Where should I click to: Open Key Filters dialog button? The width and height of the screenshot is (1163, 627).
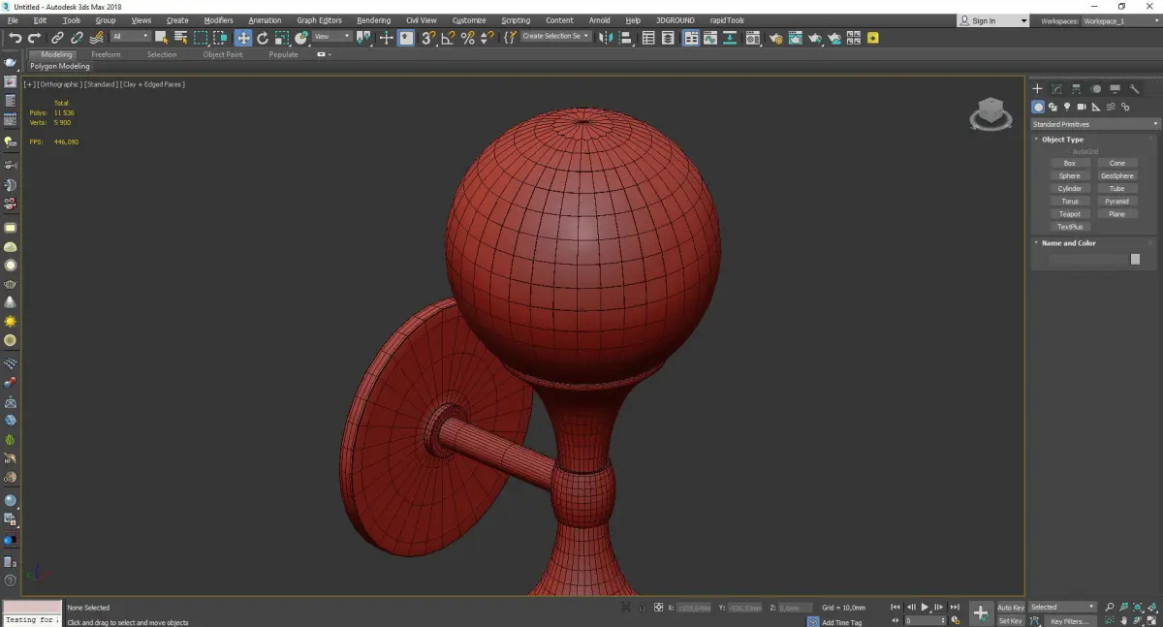coord(1069,621)
